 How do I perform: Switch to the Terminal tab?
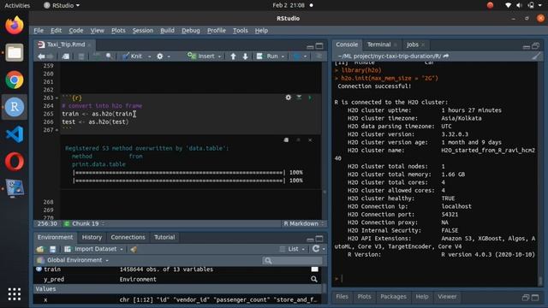(378, 44)
